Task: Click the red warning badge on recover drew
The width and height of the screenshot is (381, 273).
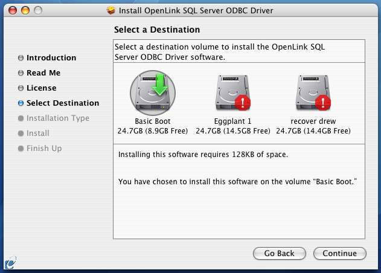Action: 323,103
